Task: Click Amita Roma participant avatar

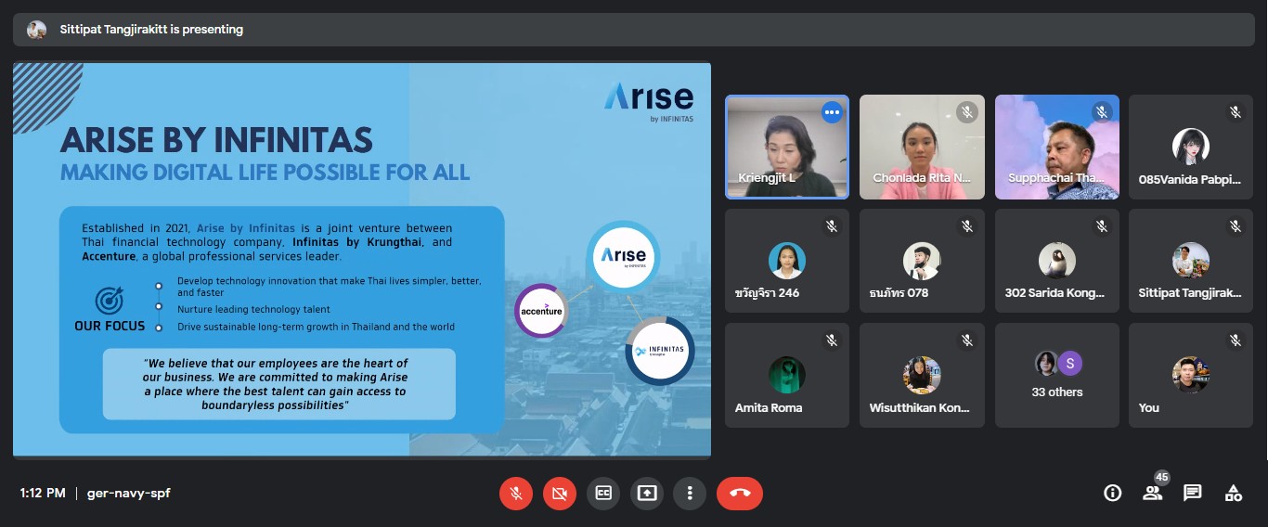Action: point(787,375)
